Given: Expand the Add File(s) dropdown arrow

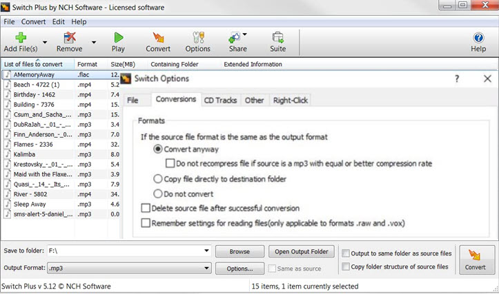Looking at the screenshot, I should pyautogui.click(x=45, y=42).
